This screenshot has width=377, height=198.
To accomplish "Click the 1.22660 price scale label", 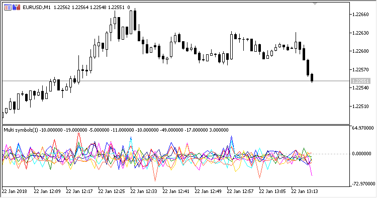I will point(360,15).
